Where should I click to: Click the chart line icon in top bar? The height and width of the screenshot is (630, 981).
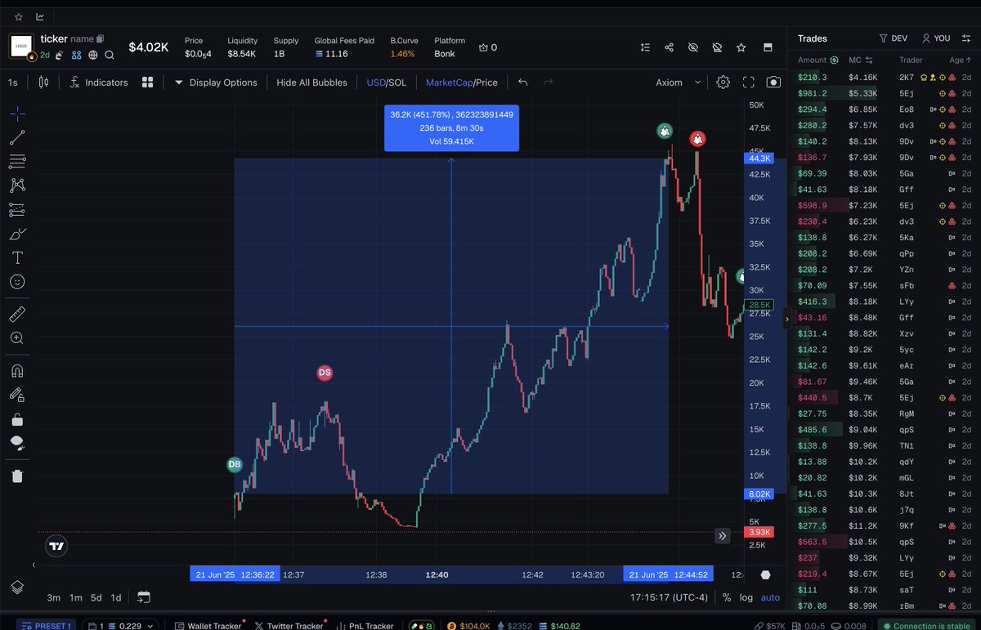tap(41, 16)
